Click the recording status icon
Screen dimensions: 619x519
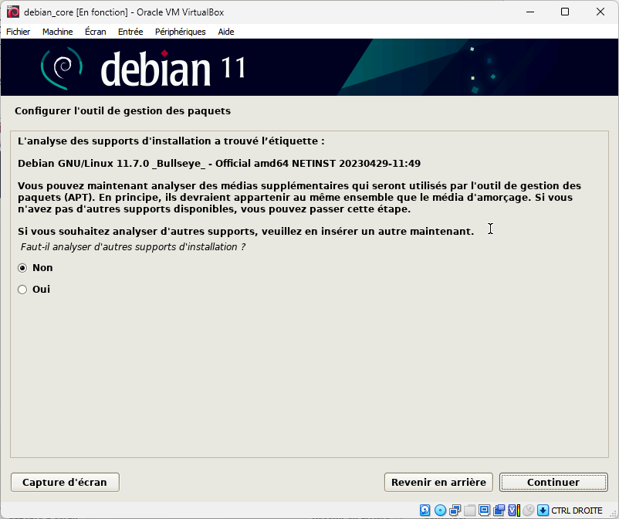[499, 511]
